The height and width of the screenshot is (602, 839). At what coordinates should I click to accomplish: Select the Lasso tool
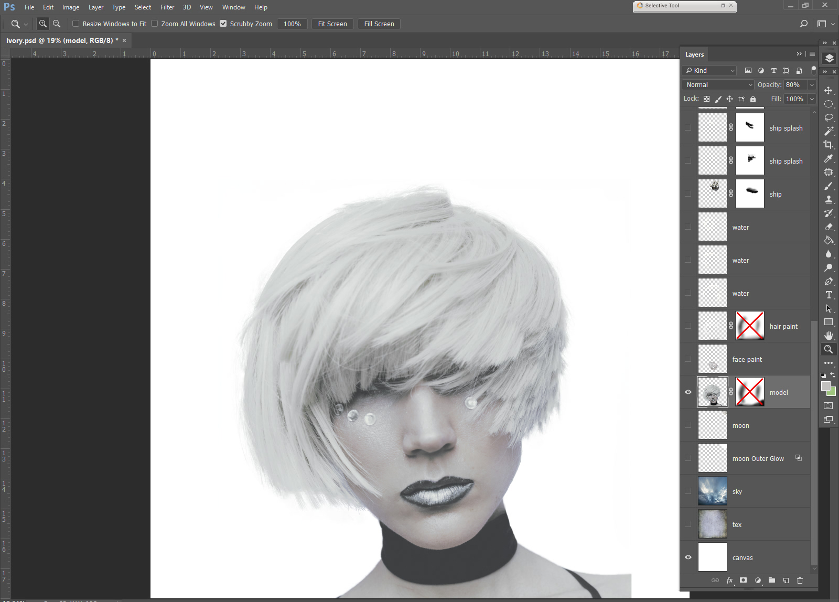coord(829,117)
